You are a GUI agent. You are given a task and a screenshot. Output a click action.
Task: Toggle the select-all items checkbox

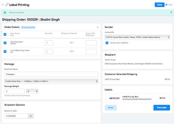pos(5,34)
